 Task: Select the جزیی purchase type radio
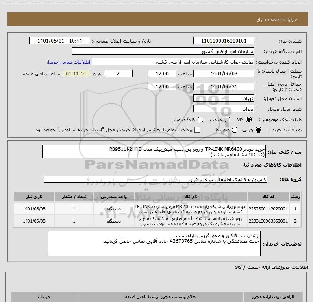(x=258, y=130)
